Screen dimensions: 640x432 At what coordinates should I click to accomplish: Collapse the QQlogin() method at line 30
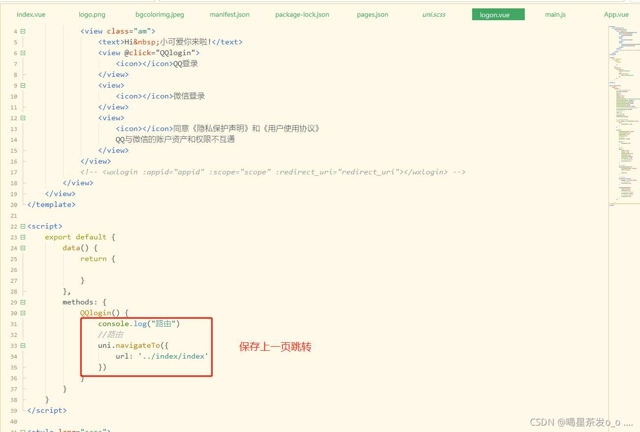click(23, 313)
